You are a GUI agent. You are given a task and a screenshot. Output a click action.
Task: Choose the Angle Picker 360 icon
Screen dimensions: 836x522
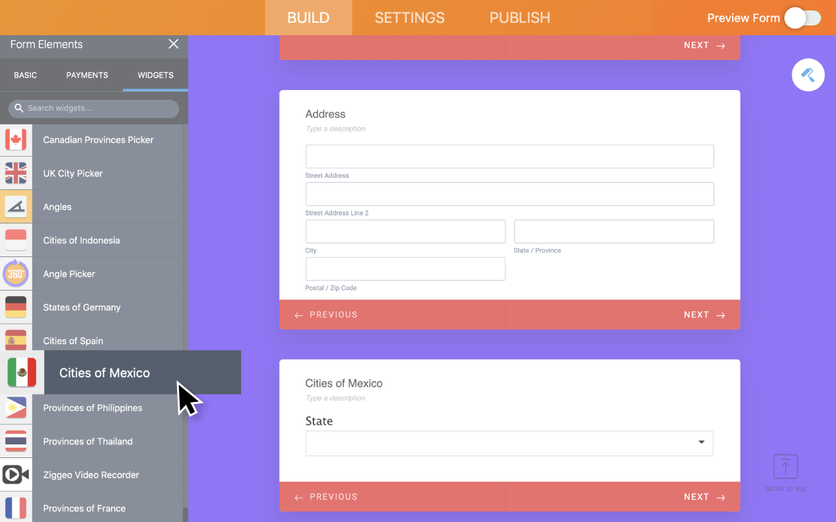point(16,274)
